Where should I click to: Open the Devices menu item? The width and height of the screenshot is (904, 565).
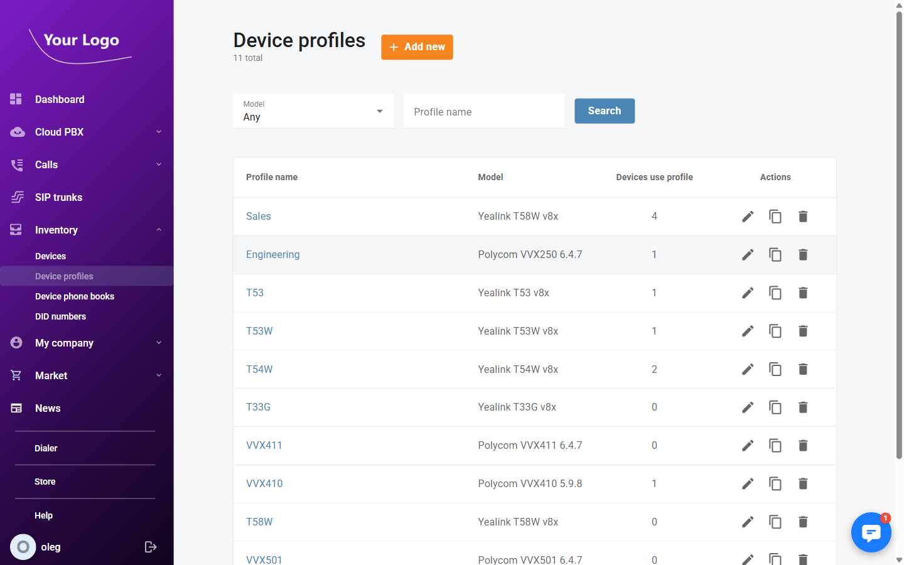point(50,256)
